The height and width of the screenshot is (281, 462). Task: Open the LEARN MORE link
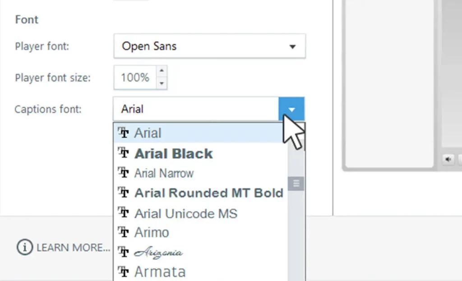(73, 248)
